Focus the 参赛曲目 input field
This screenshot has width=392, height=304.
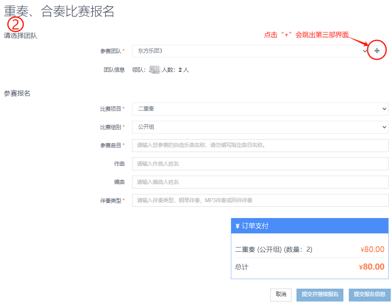[260, 145]
